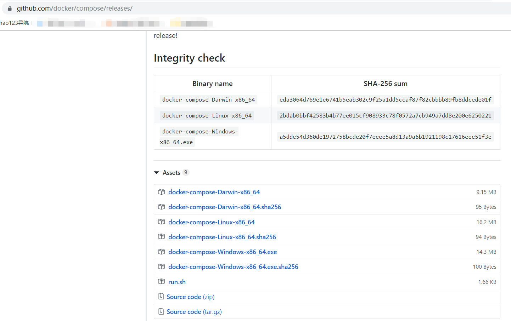The image size is (511, 321).
Task: Download docker-compose-Darwin-x86_64 asset
Action: 214,192
